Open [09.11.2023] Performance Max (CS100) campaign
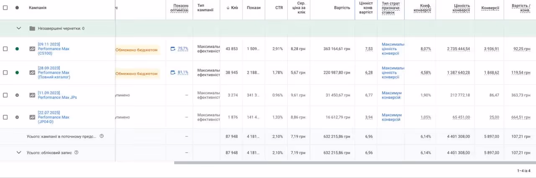Screen dimensions: 536x178 pyautogui.click(x=54, y=49)
